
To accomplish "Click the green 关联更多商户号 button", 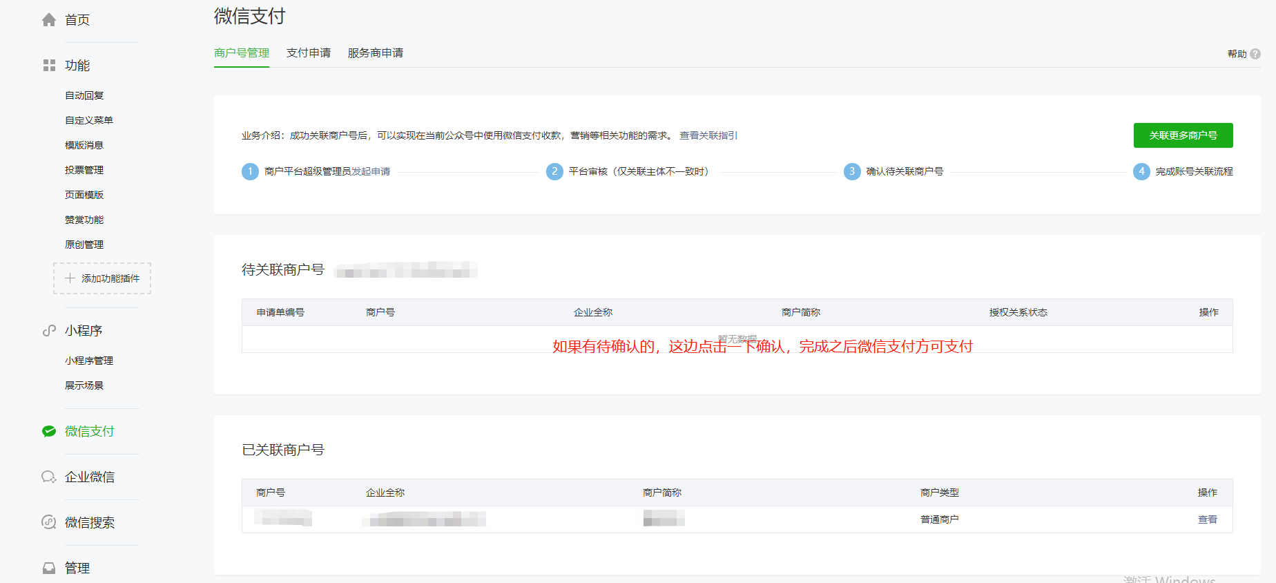I will point(1183,135).
